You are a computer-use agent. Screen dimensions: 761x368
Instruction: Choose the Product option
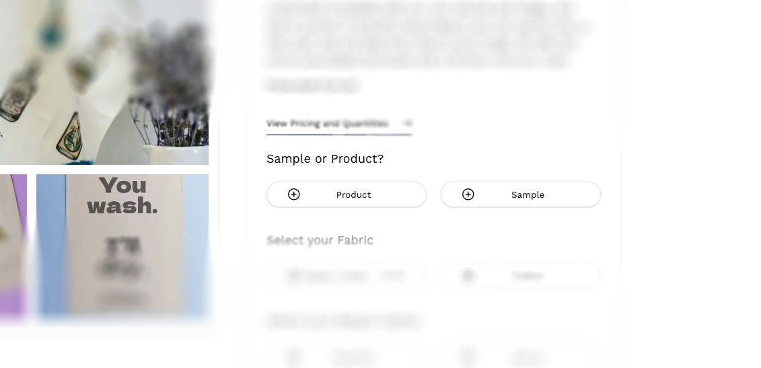click(347, 194)
